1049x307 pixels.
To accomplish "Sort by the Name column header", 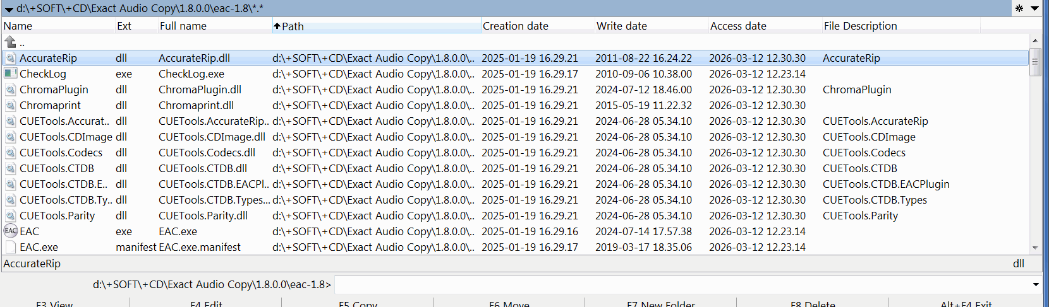I will [57, 26].
